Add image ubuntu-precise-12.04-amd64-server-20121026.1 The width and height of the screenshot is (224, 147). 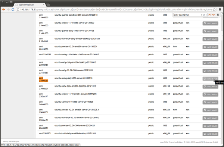[210, 110]
